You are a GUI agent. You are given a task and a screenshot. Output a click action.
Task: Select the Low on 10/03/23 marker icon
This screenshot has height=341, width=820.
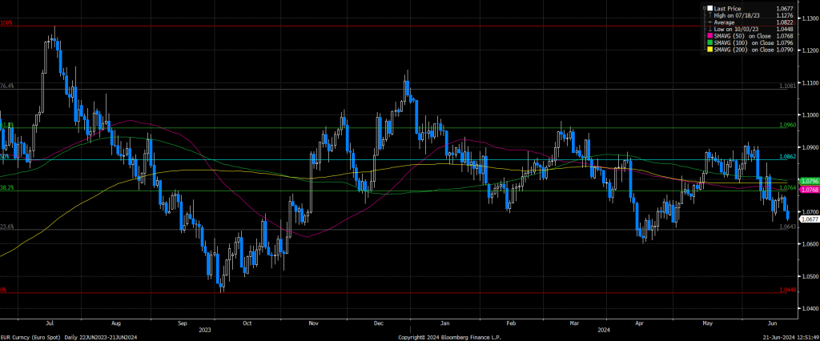click(708, 29)
